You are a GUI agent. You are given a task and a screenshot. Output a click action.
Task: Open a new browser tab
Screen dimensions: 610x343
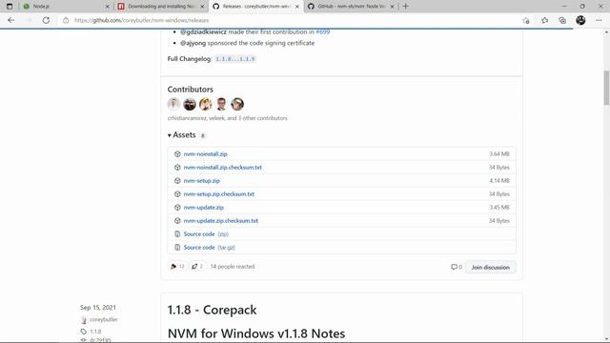405,7
